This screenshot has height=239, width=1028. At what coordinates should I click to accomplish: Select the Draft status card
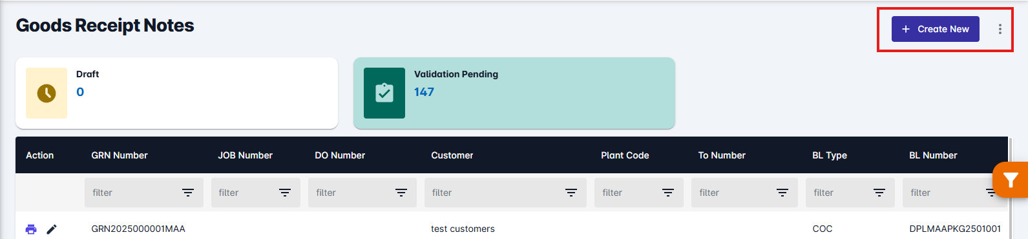click(176, 93)
